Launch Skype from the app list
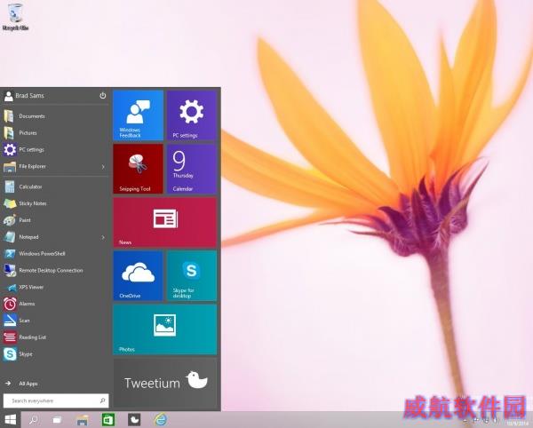The image size is (533, 428). [x=54, y=354]
